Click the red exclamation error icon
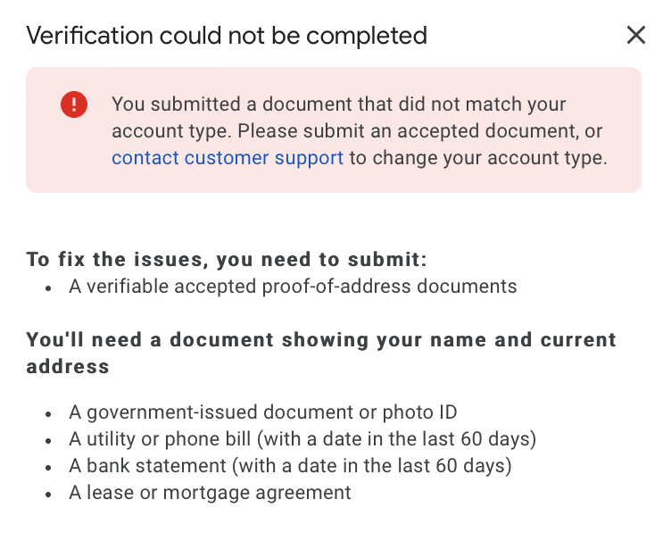Image resolution: width=671 pixels, height=541 pixels. [74, 104]
